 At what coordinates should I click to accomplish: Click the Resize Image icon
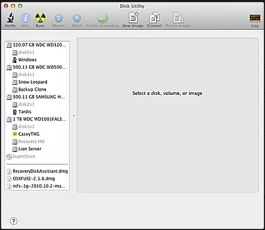coord(178,17)
